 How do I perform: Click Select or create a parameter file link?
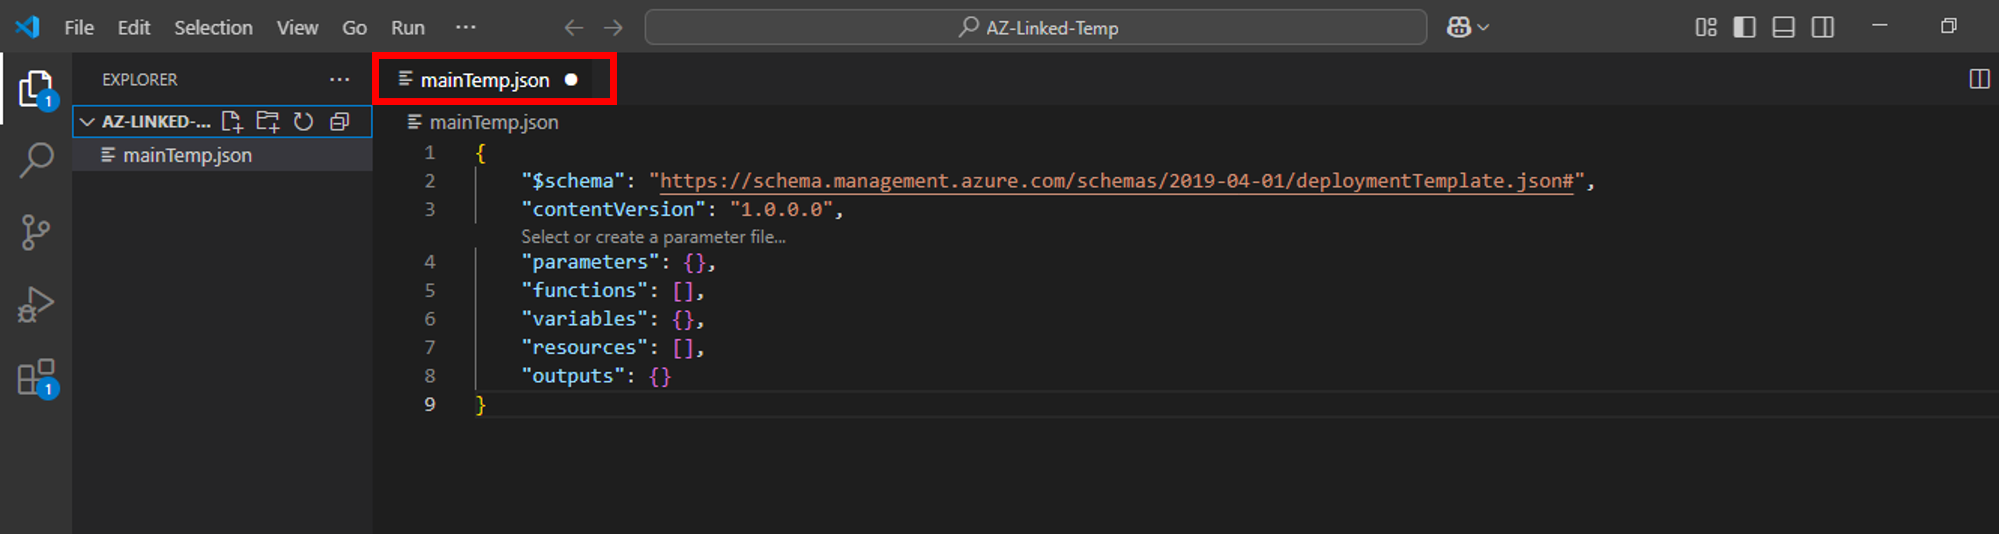click(x=653, y=237)
